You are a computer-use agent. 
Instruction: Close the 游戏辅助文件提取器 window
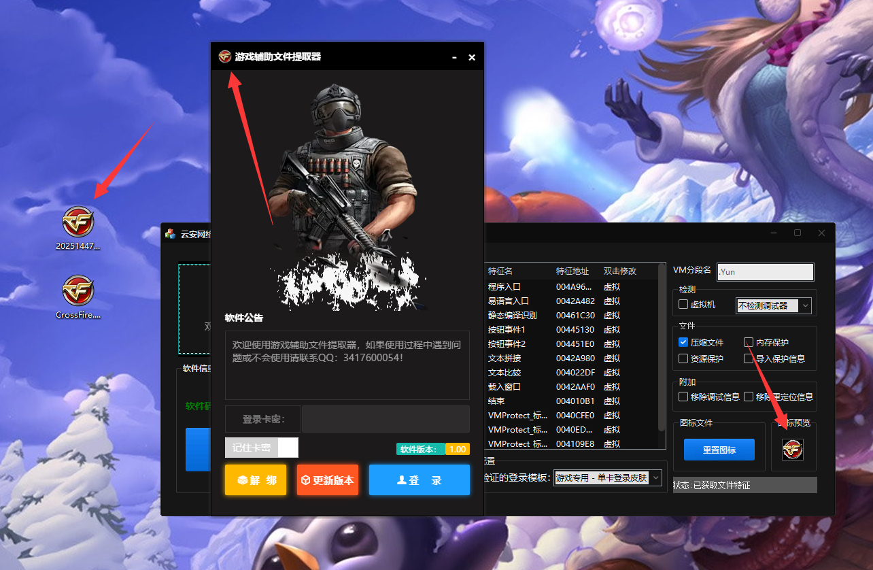tap(472, 58)
